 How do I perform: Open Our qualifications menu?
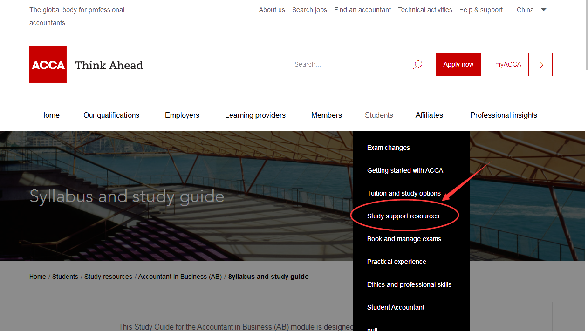[111, 115]
